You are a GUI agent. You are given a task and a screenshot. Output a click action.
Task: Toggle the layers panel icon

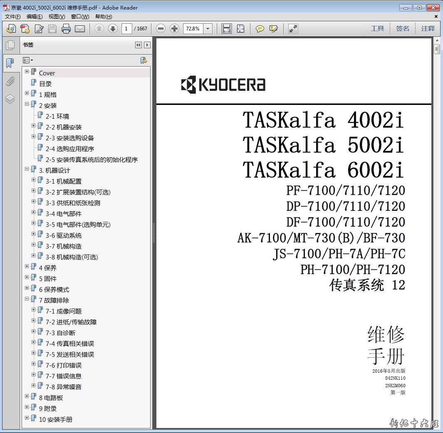point(10,99)
